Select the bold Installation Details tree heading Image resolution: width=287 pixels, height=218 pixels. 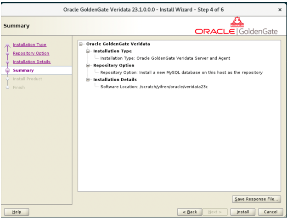tap(115, 79)
